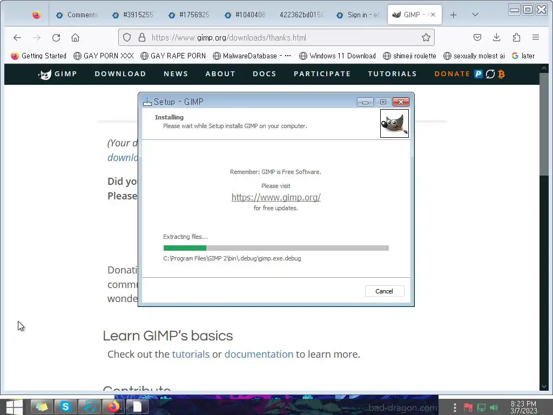Close the Setup - GIMP dialog
The height and width of the screenshot is (415, 553).
pos(401,102)
